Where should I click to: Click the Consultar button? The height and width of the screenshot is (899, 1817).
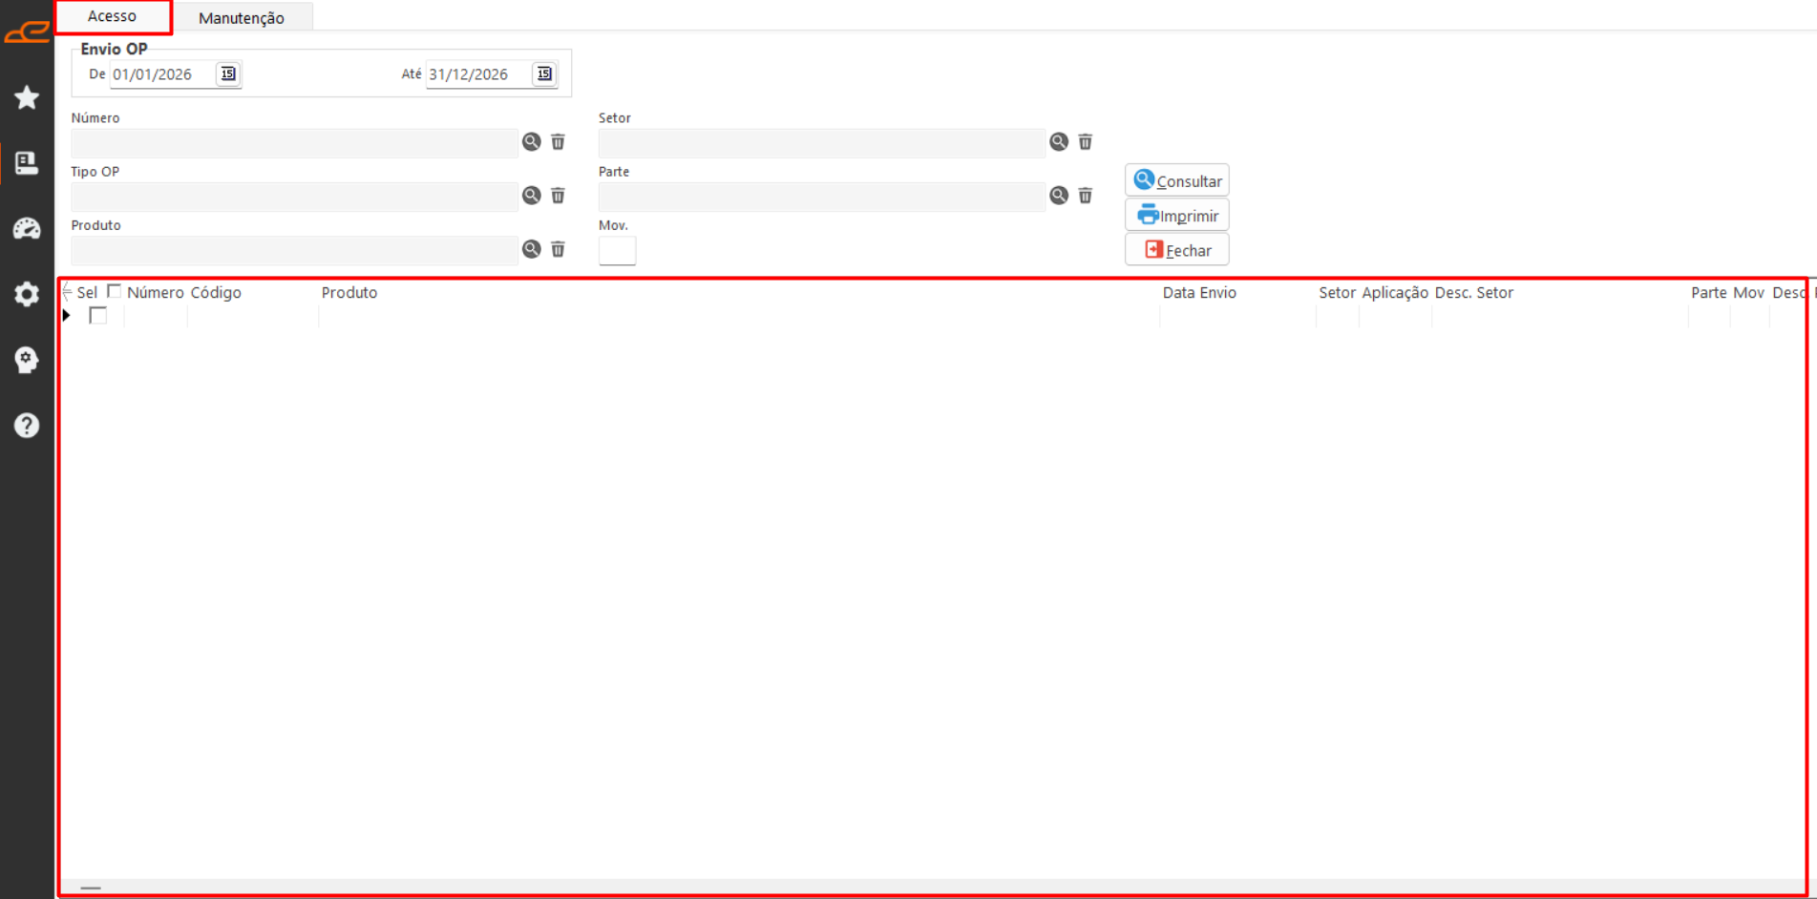(1177, 180)
